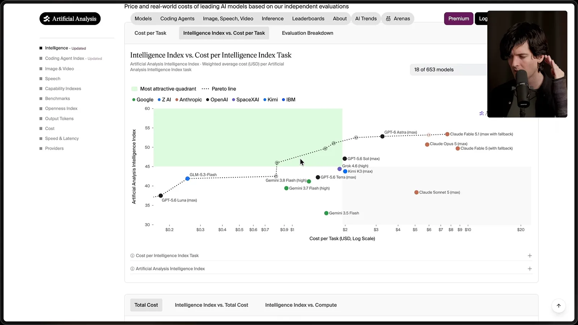Hide the Anthropic series via legend
The width and height of the screenshot is (578, 325).
click(x=189, y=100)
